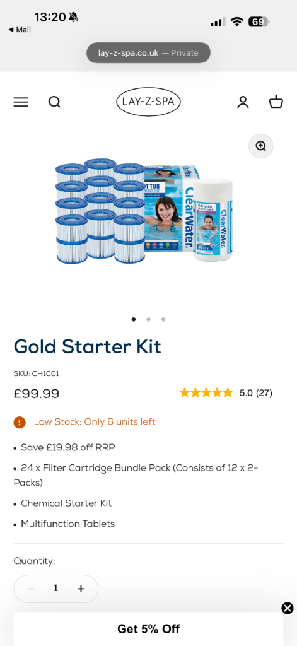
Task: Open the account profile icon
Action: [243, 102]
